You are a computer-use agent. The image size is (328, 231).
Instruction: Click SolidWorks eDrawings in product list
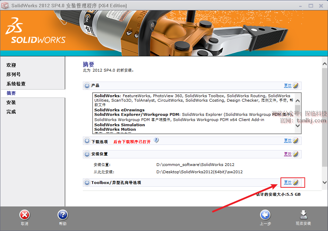pyautogui.click(x=119, y=110)
